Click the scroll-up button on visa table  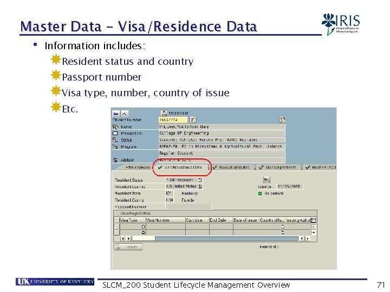(x=314, y=227)
